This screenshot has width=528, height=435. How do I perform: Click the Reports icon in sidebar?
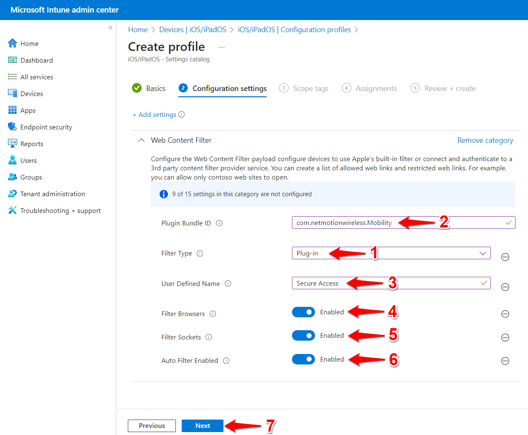13,143
